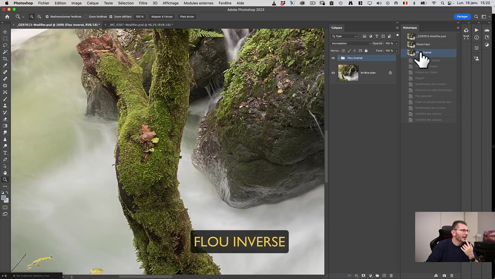
Task: Delete the layer with the Calques trash icon
Action: (391, 276)
